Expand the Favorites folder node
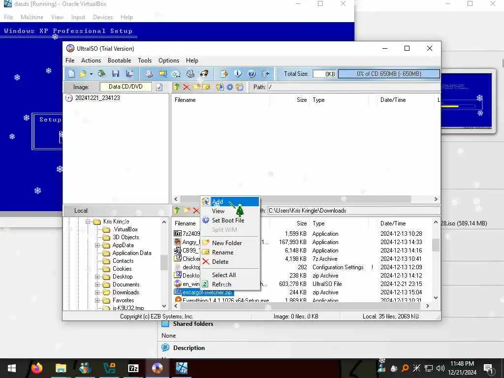 point(97,300)
